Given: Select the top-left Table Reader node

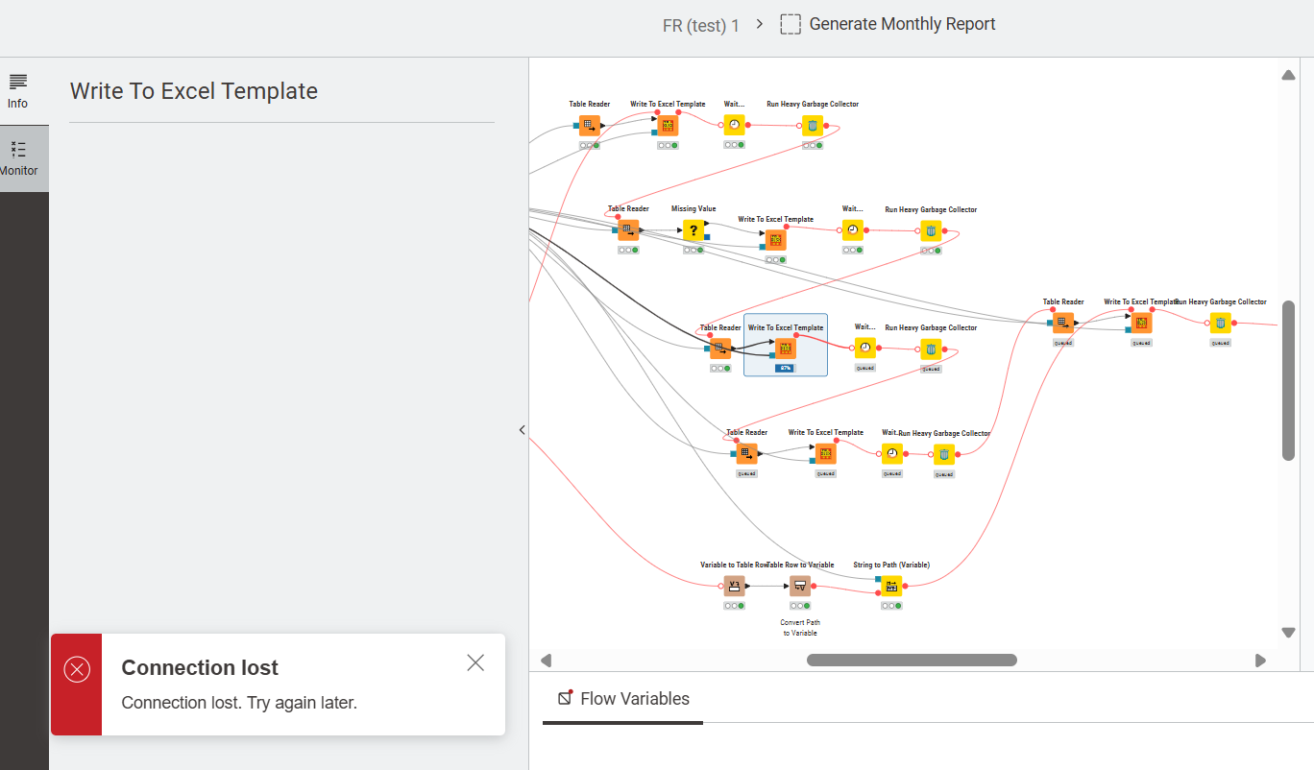Looking at the screenshot, I should (590, 125).
